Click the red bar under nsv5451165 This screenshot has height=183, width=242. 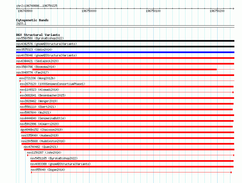(132, 161)
